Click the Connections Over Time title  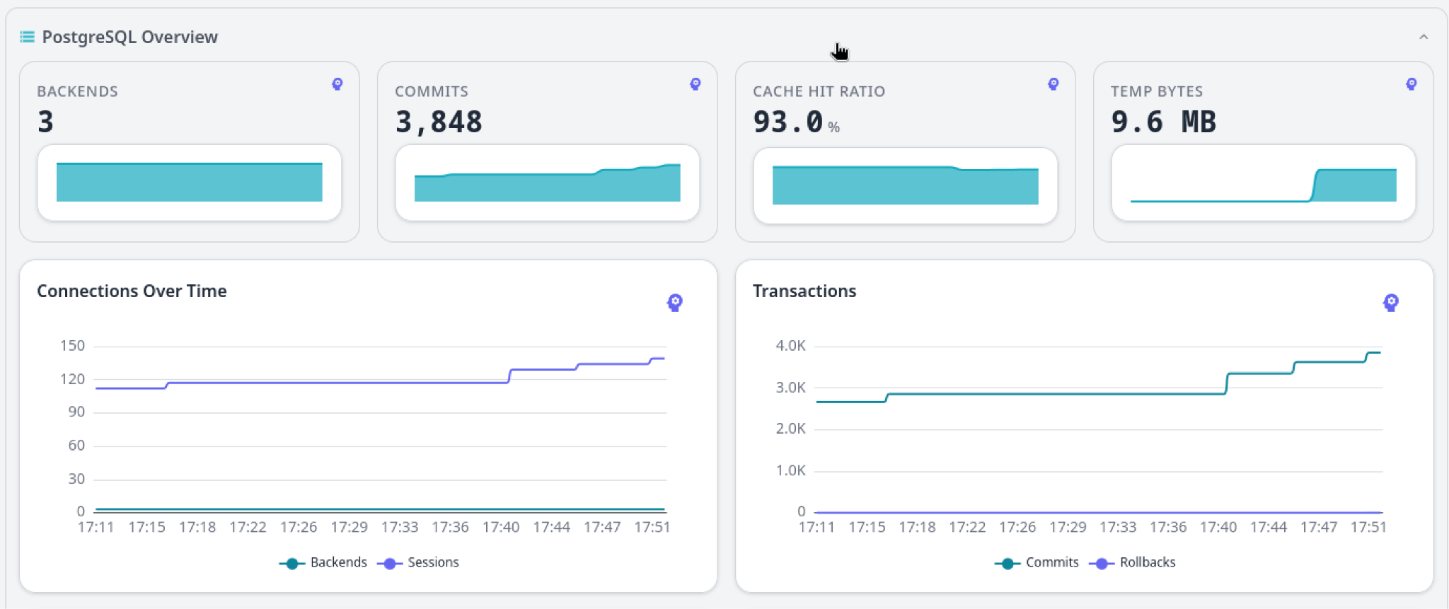click(x=132, y=291)
